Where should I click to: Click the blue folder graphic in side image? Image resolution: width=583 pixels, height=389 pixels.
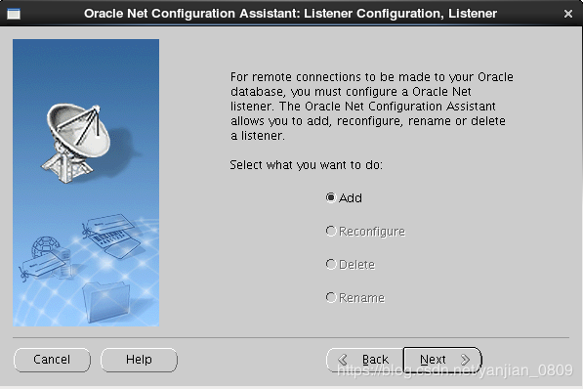click(106, 301)
